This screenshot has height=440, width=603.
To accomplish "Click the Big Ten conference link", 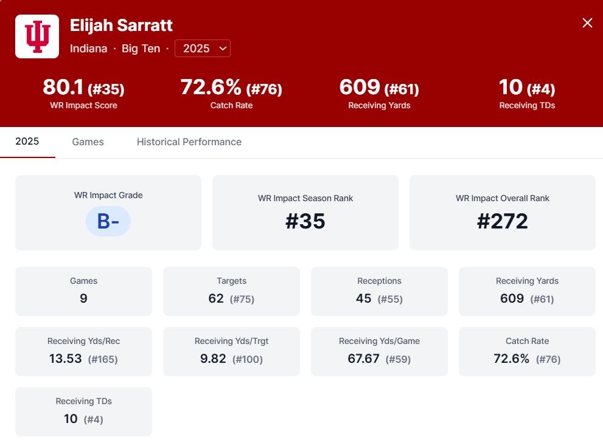I will [141, 49].
